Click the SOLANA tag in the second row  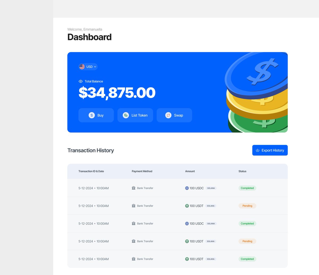211,206
